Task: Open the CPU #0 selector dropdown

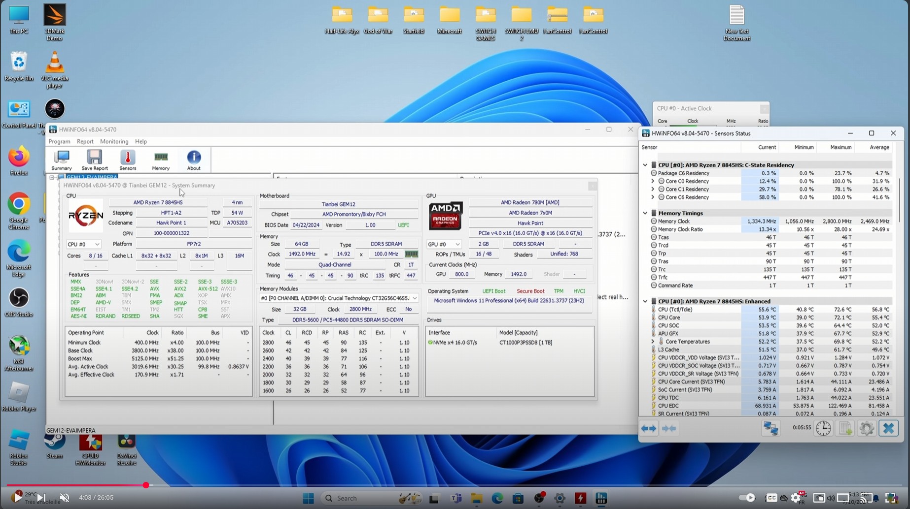Action: pos(83,244)
